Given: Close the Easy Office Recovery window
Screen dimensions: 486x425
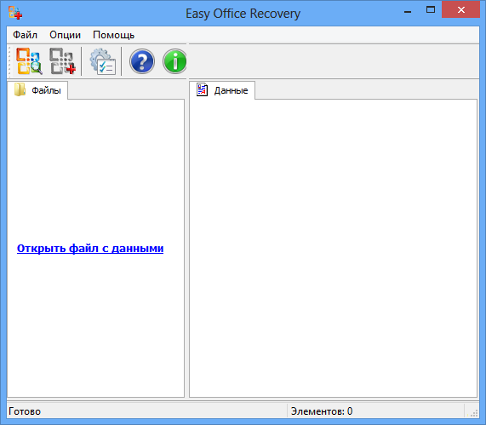Looking at the screenshot, I should point(461,10).
